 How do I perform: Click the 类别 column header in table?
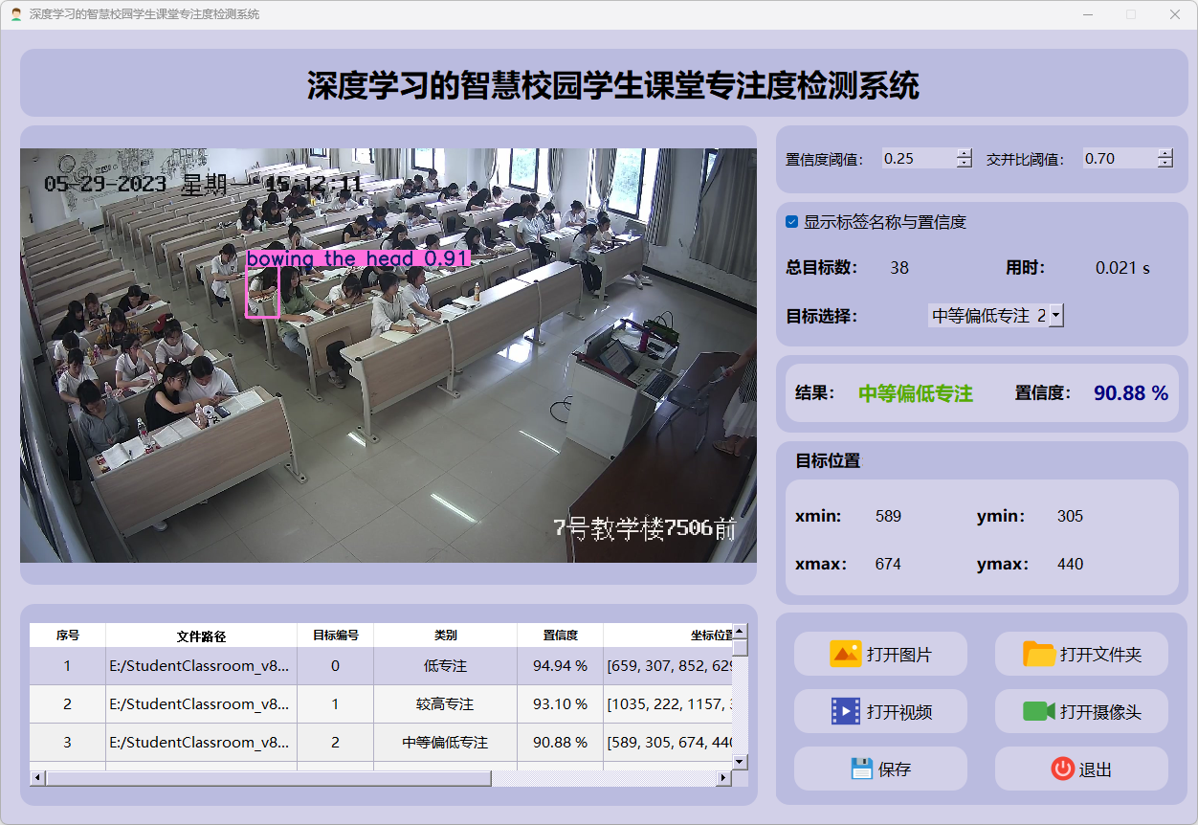tap(445, 635)
